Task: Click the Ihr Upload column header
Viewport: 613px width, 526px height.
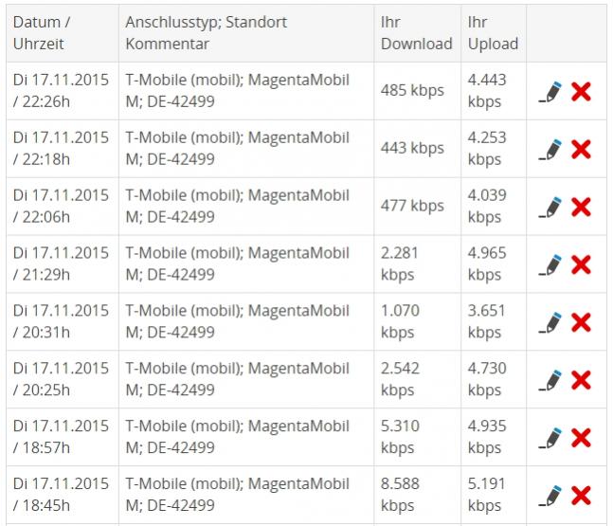Action: pyautogui.click(x=493, y=32)
